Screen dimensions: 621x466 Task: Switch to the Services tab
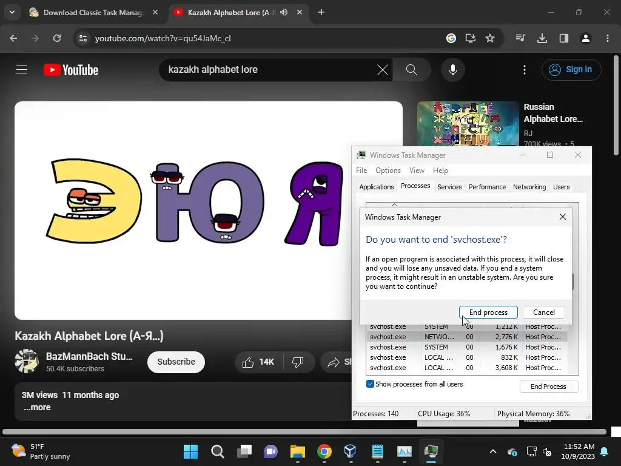[449, 187]
